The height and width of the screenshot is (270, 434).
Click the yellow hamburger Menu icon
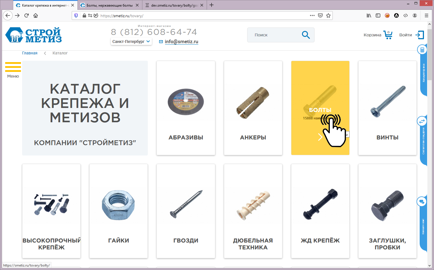pyautogui.click(x=13, y=67)
